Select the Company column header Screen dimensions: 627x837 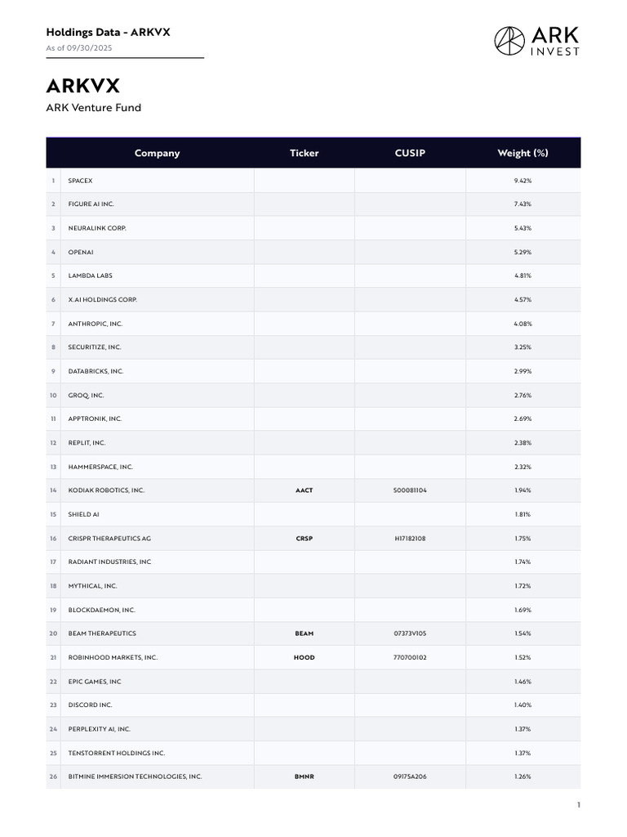pyautogui.click(x=158, y=153)
